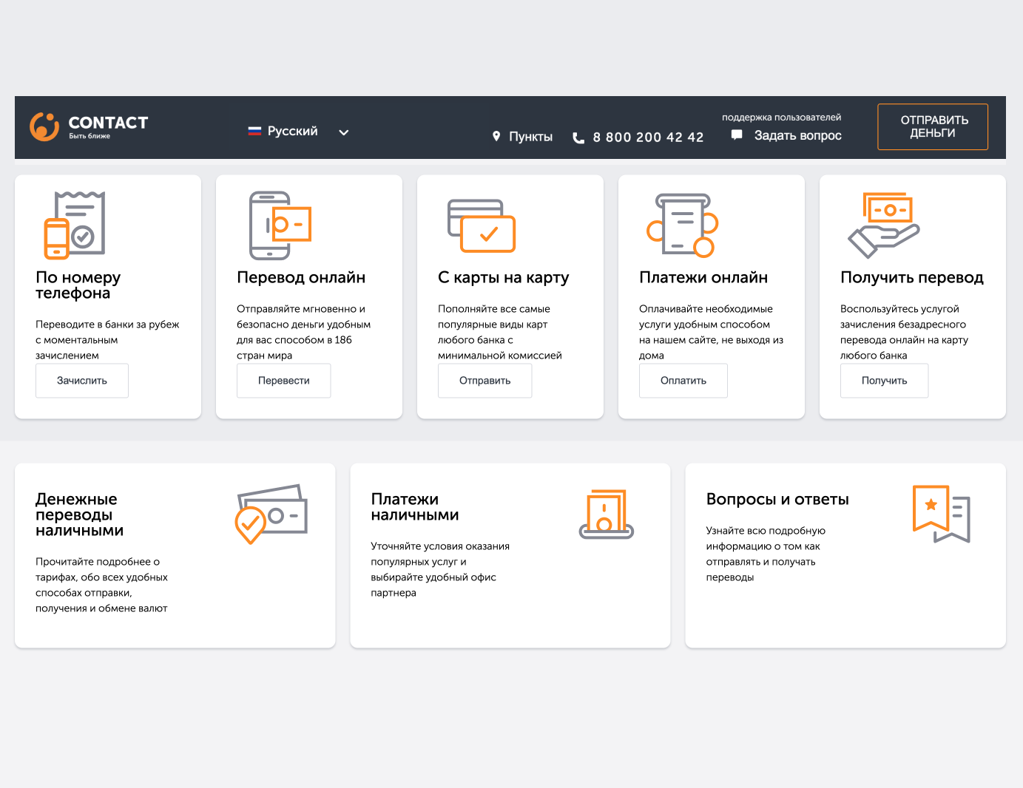Open the Перевод онлайн heading

point(301,277)
